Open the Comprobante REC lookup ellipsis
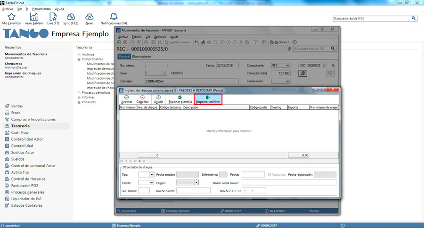Image resolution: width=424 pixels, height=228 pixels. [288, 65]
